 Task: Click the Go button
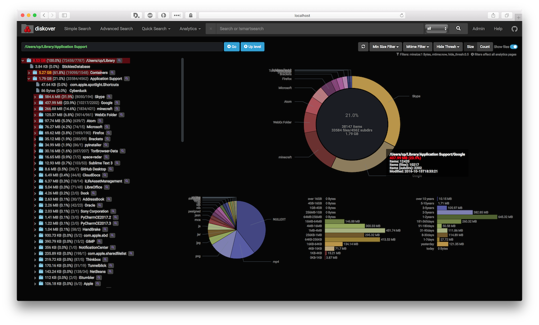point(232,47)
